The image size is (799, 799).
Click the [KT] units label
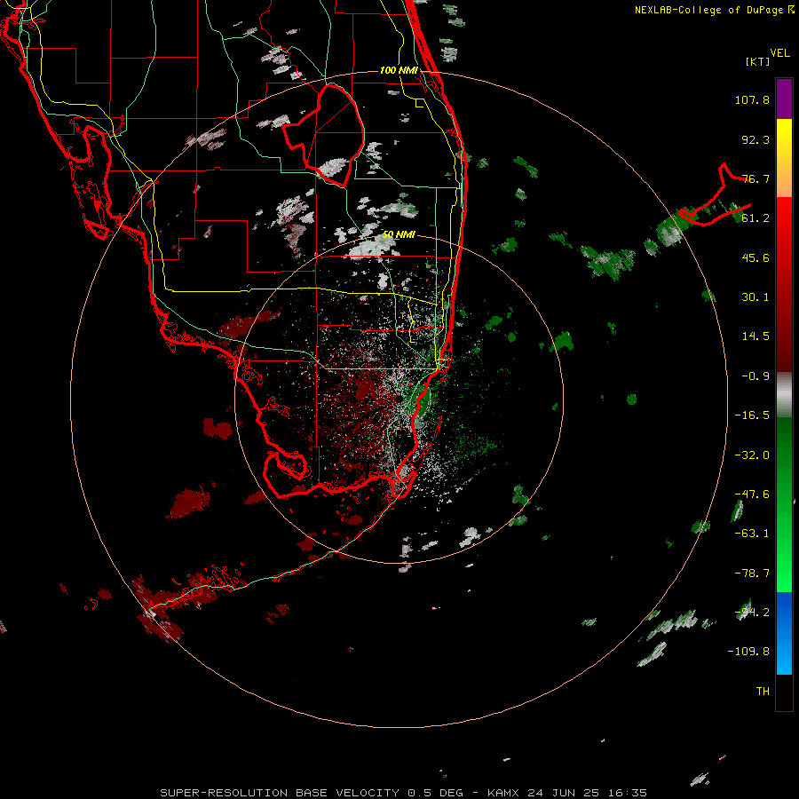(758, 61)
